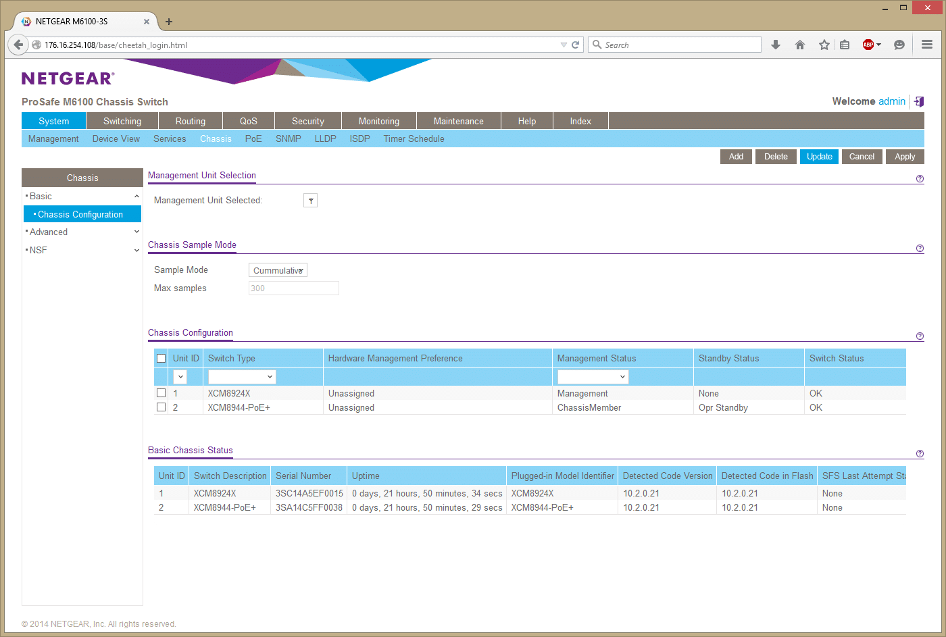Open the SNMP submenu
This screenshot has width=946, height=637.
click(x=289, y=138)
